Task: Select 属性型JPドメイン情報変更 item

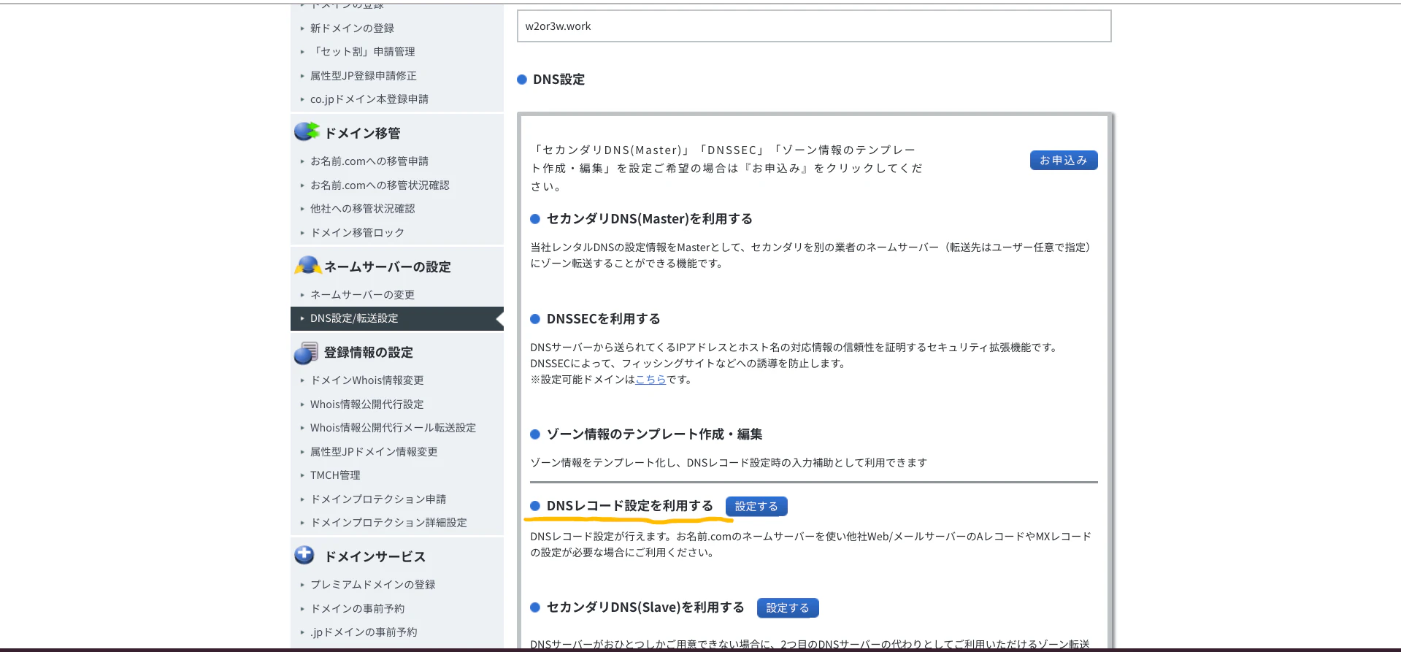Action: click(x=374, y=452)
